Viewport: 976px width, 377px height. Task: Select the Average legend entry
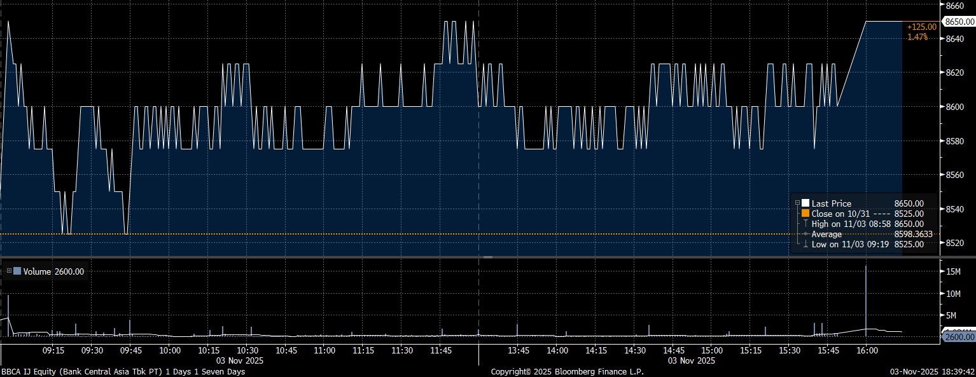coord(826,234)
